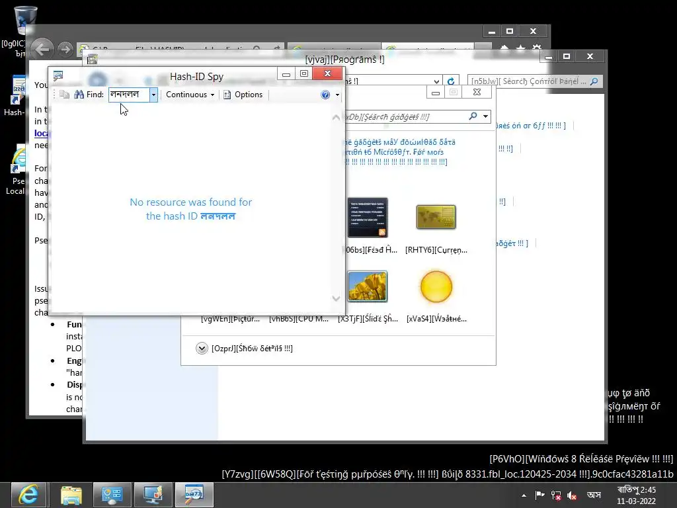Select the Slide Show gadget thumbnail

368,286
